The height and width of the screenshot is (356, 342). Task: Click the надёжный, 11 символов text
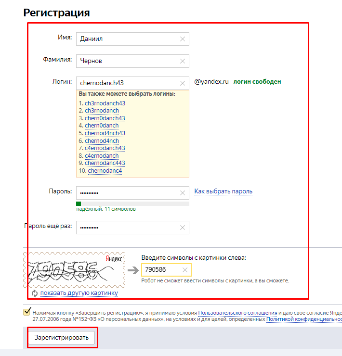[106, 209]
